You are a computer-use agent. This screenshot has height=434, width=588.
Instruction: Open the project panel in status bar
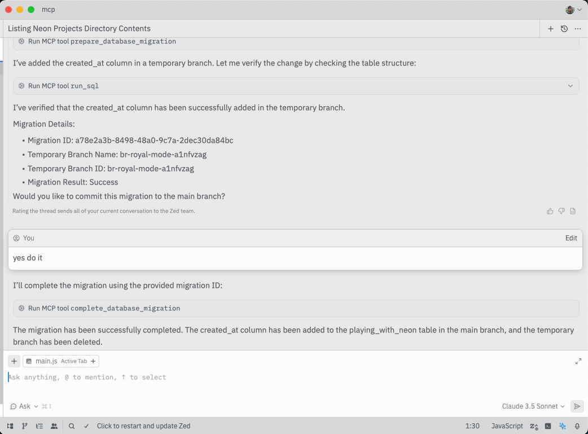click(10, 426)
